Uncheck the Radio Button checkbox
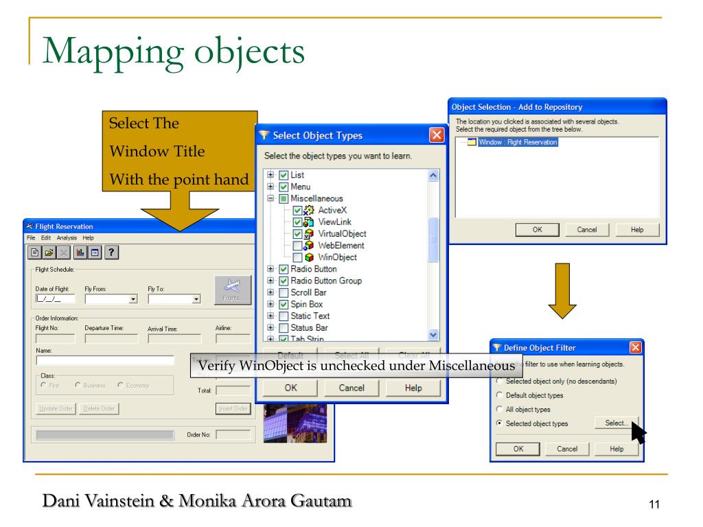 (x=284, y=269)
